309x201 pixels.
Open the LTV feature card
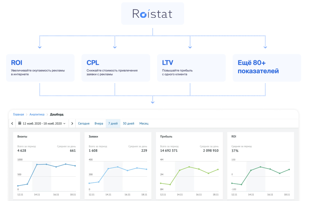coord(191,68)
